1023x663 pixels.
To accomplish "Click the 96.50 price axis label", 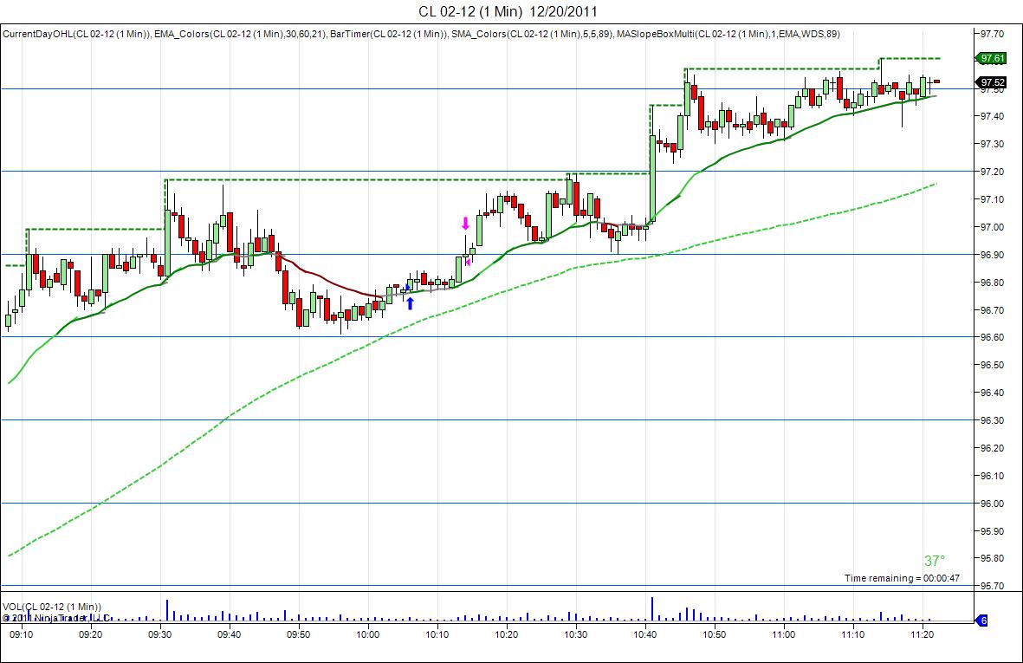I will point(993,365).
